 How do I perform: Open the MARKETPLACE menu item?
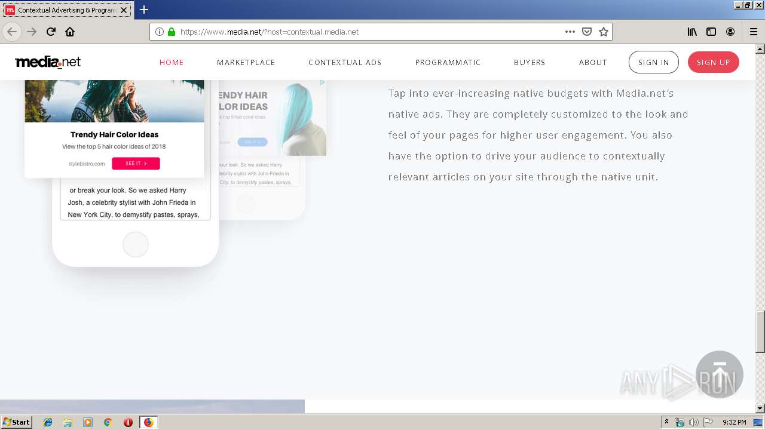click(x=246, y=62)
